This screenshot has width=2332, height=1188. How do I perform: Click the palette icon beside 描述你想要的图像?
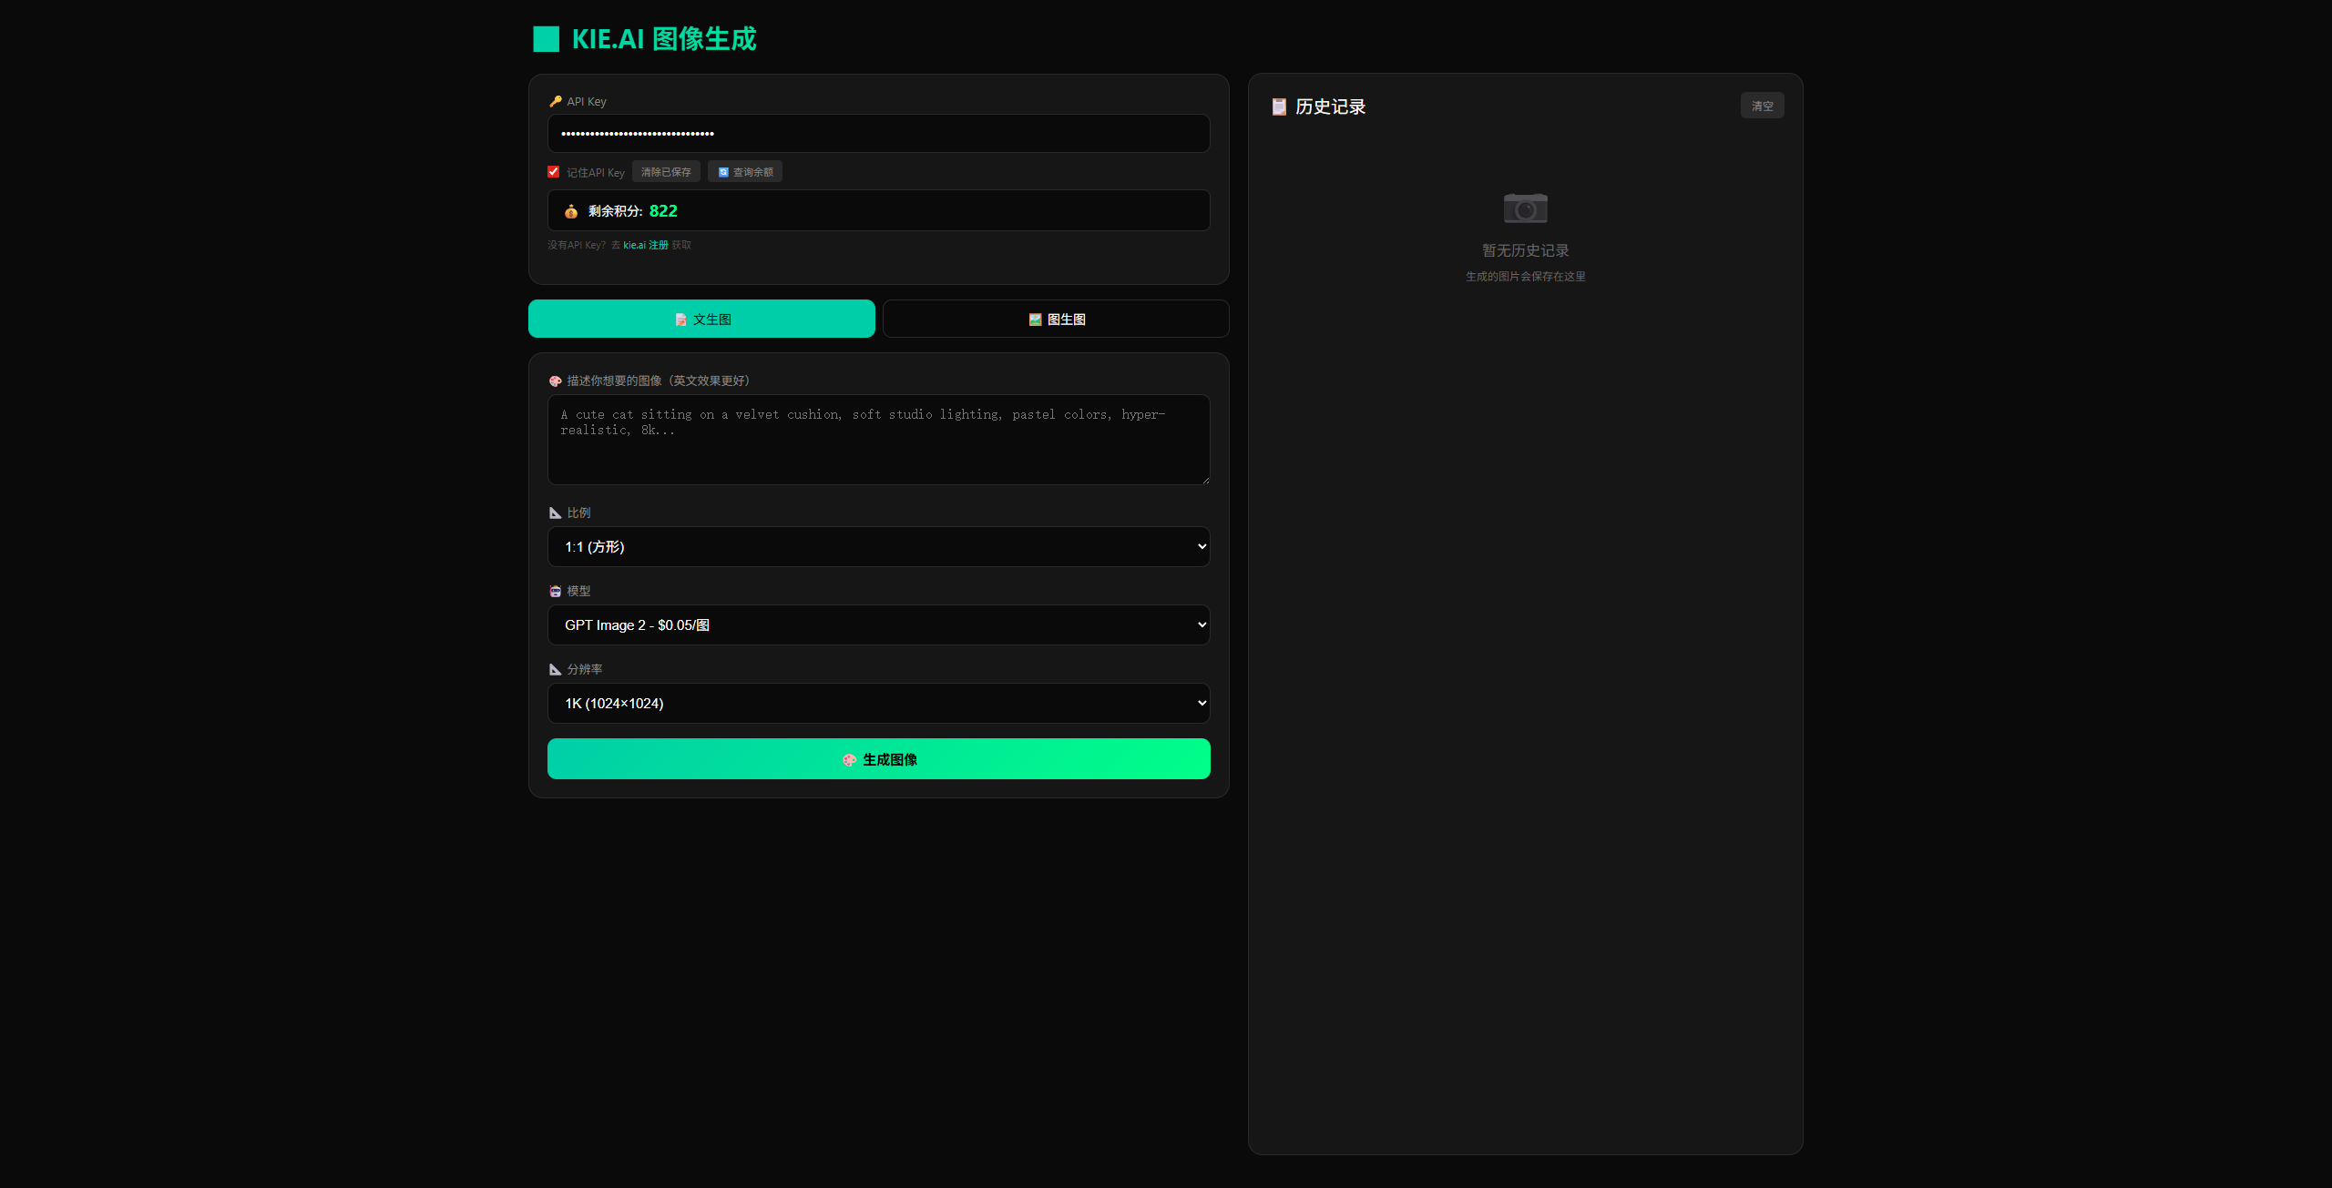(556, 381)
